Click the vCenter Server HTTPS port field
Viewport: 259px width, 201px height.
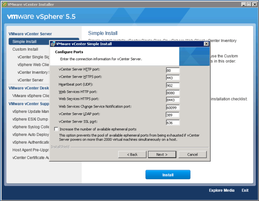(x=173, y=77)
